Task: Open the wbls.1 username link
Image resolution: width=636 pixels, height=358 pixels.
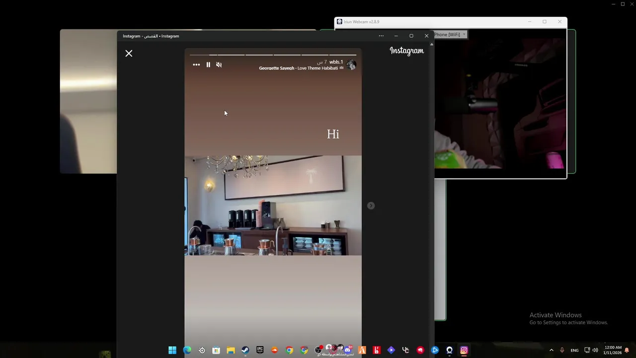Action: [x=336, y=62]
